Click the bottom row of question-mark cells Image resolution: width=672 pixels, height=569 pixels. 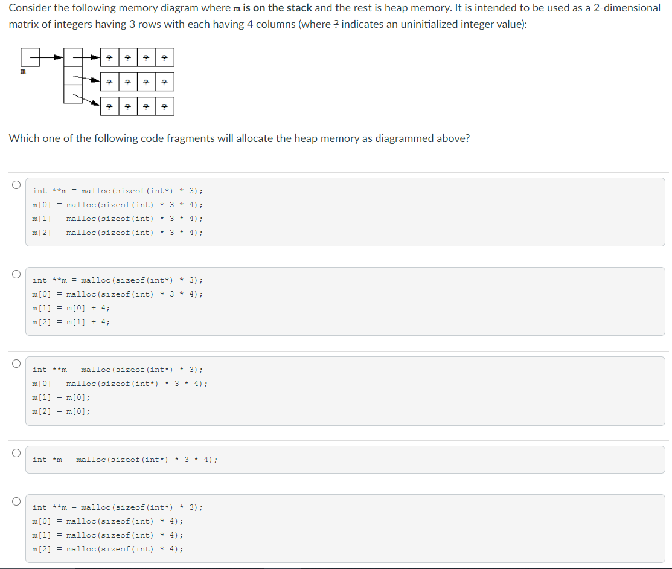tap(137, 105)
